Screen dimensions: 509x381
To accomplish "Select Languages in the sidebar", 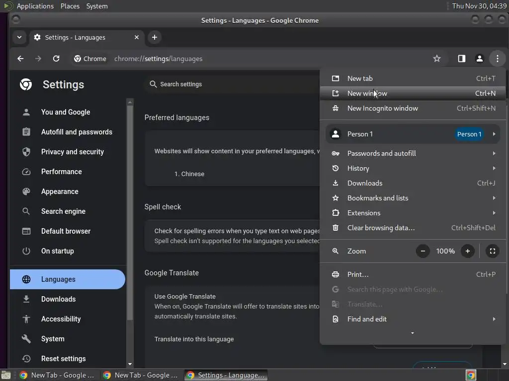I will pos(68,279).
